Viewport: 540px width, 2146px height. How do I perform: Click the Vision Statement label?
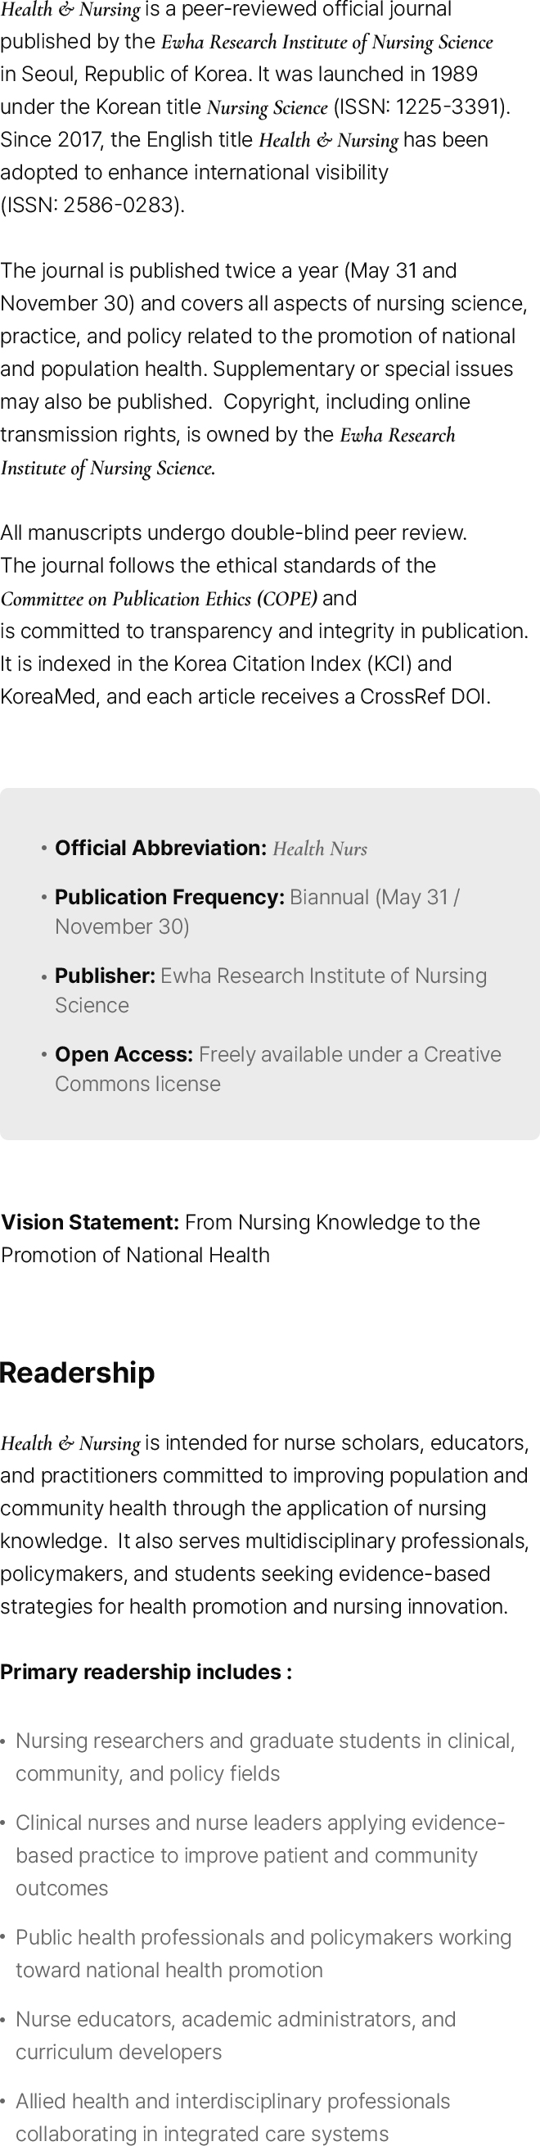point(90,1222)
